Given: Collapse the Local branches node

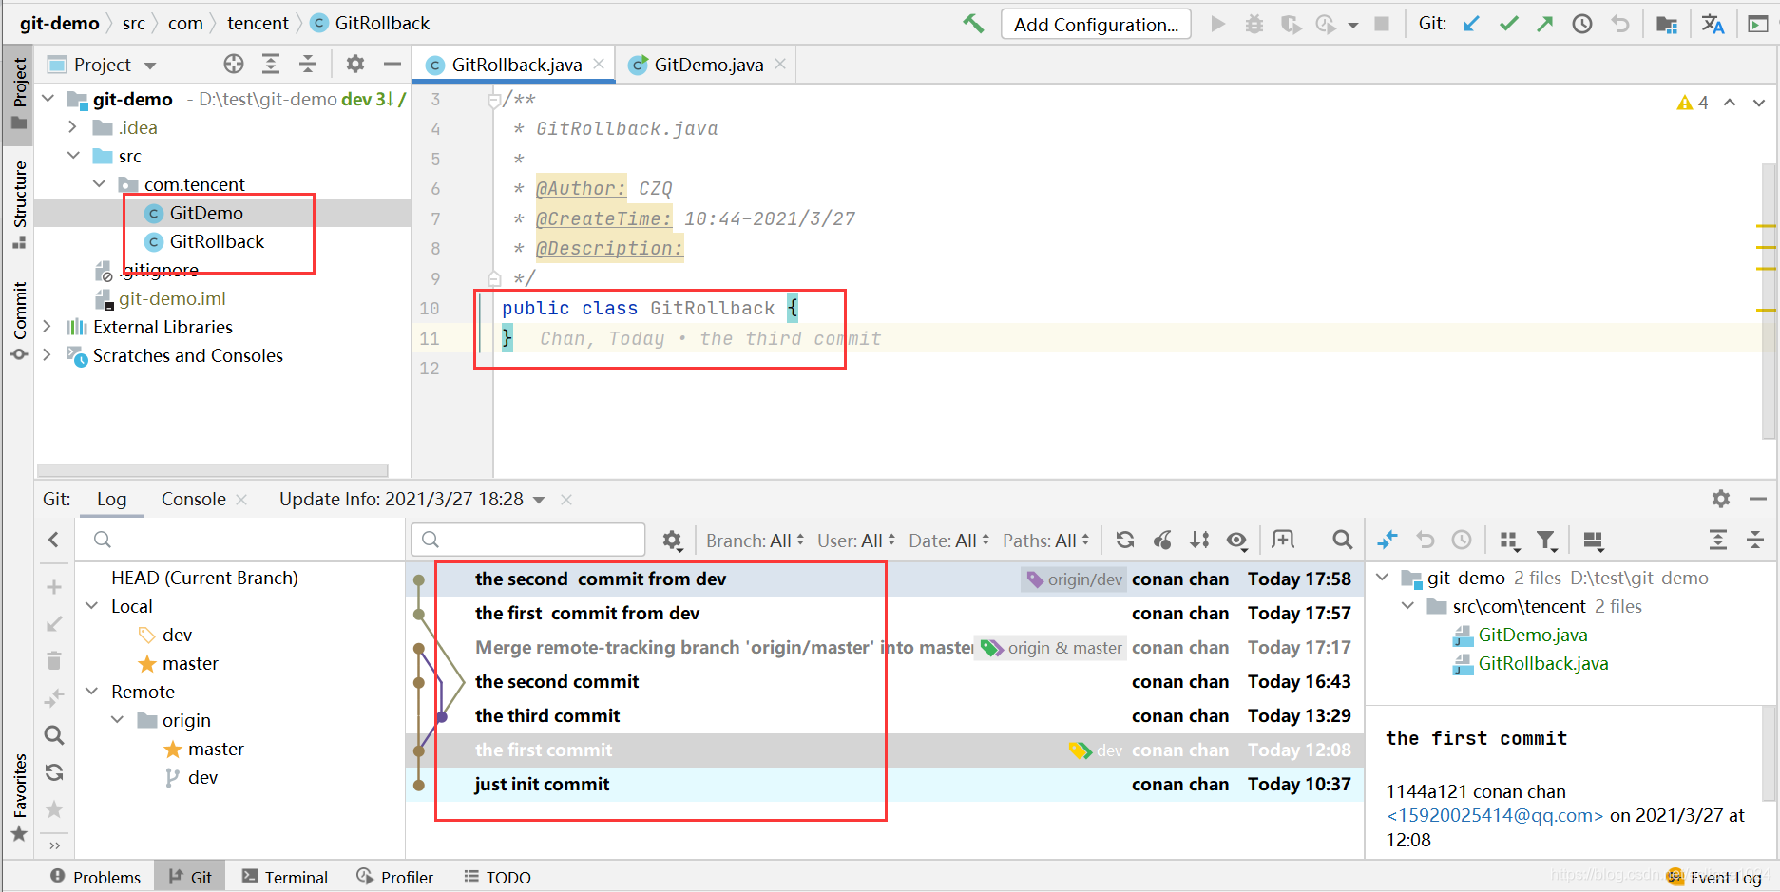Looking at the screenshot, I should [x=92, y=606].
